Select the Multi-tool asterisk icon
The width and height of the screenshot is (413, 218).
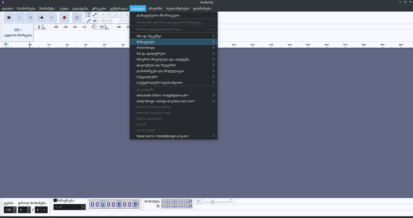[x=94, y=21]
